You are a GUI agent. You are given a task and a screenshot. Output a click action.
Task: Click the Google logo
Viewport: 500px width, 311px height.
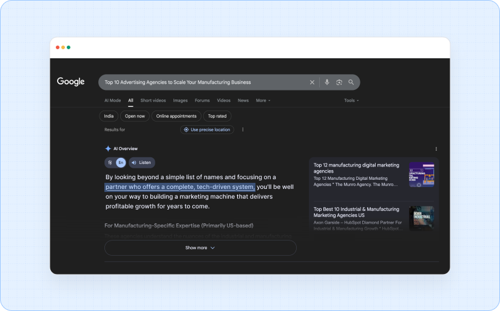[x=71, y=82]
